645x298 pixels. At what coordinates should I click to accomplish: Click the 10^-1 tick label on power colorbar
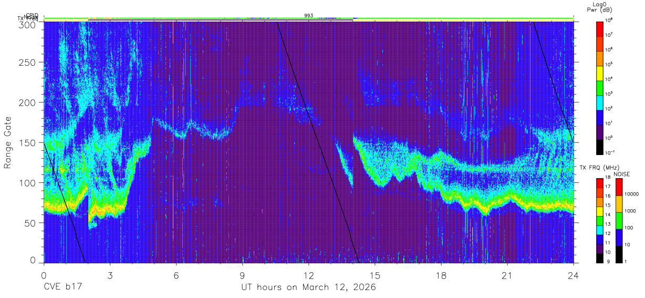(x=610, y=152)
